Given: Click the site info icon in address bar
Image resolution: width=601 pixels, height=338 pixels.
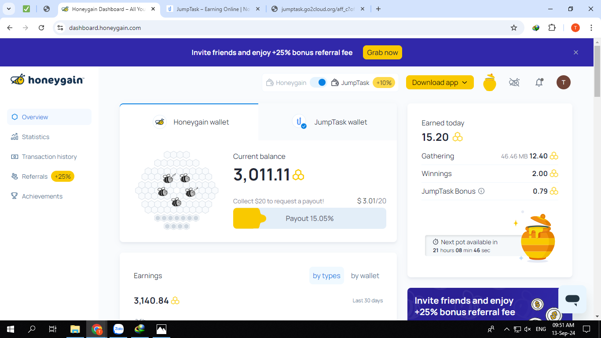Looking at the screenshot, I should click(61, 28).
